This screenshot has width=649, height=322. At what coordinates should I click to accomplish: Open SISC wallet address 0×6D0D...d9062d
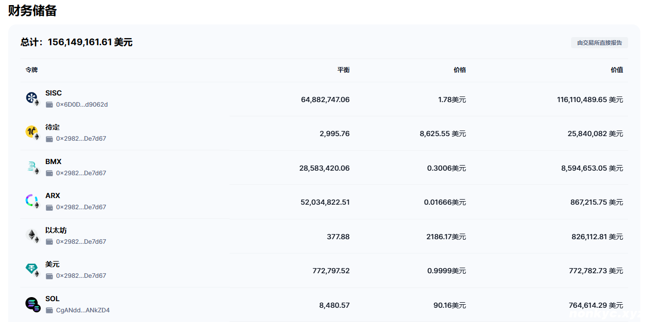81,105
